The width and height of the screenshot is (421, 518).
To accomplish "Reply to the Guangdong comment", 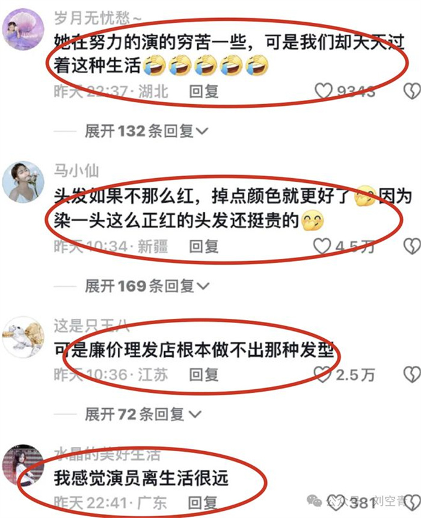I will pos(203,503).
